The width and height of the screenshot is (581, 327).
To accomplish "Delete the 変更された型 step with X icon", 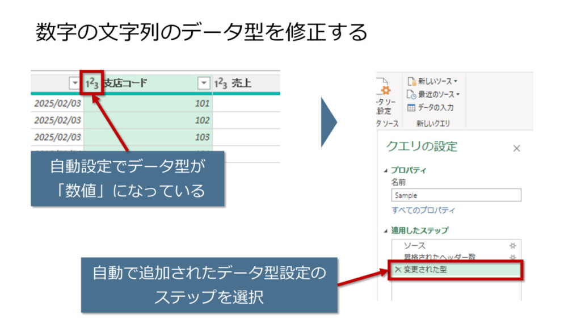I will coord(397,270).
